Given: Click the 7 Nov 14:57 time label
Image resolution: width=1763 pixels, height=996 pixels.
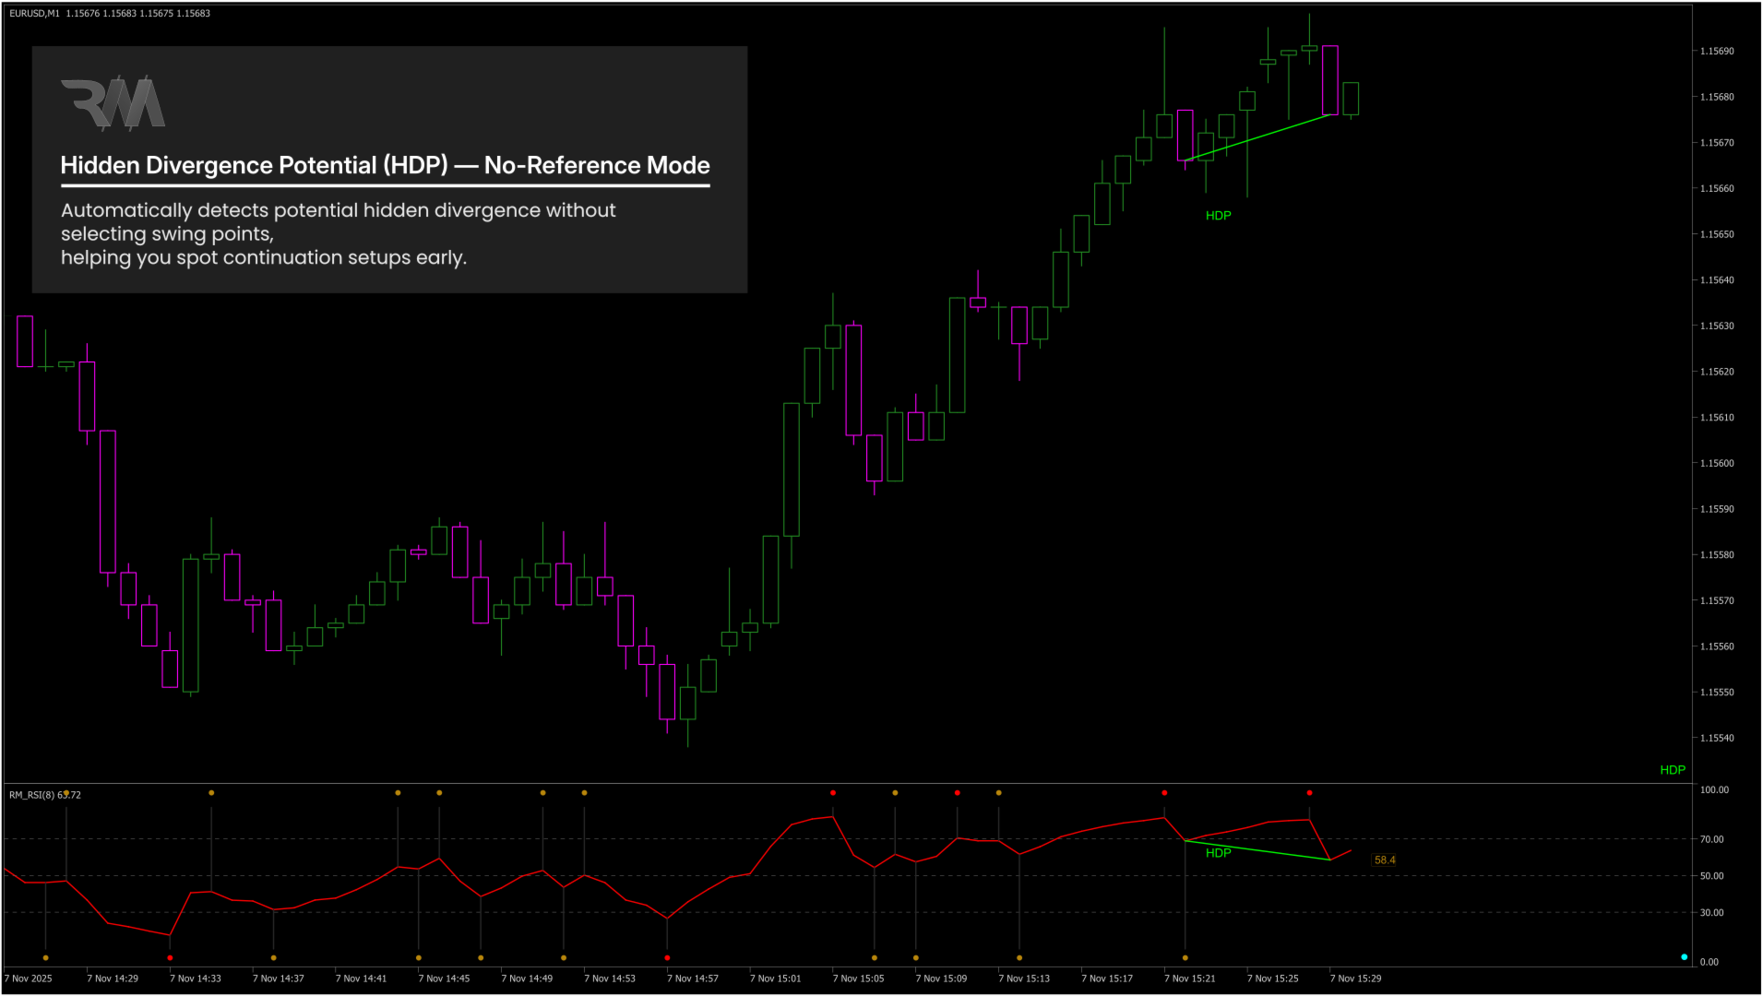Looking at the screenshot, I should 692,979.
